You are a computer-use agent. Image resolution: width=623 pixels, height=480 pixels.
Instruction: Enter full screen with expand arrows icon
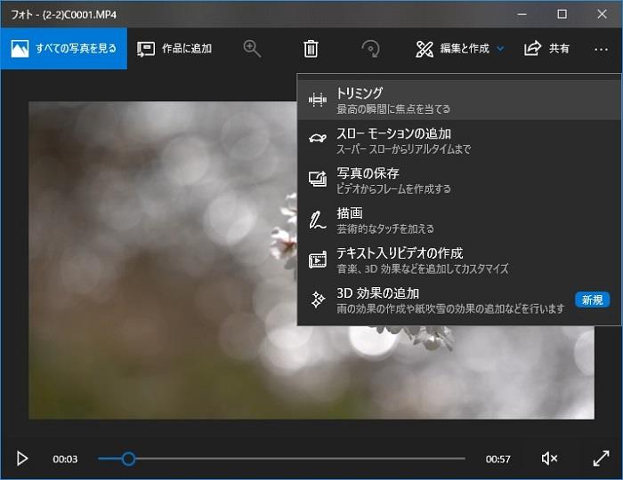(601, 459)
